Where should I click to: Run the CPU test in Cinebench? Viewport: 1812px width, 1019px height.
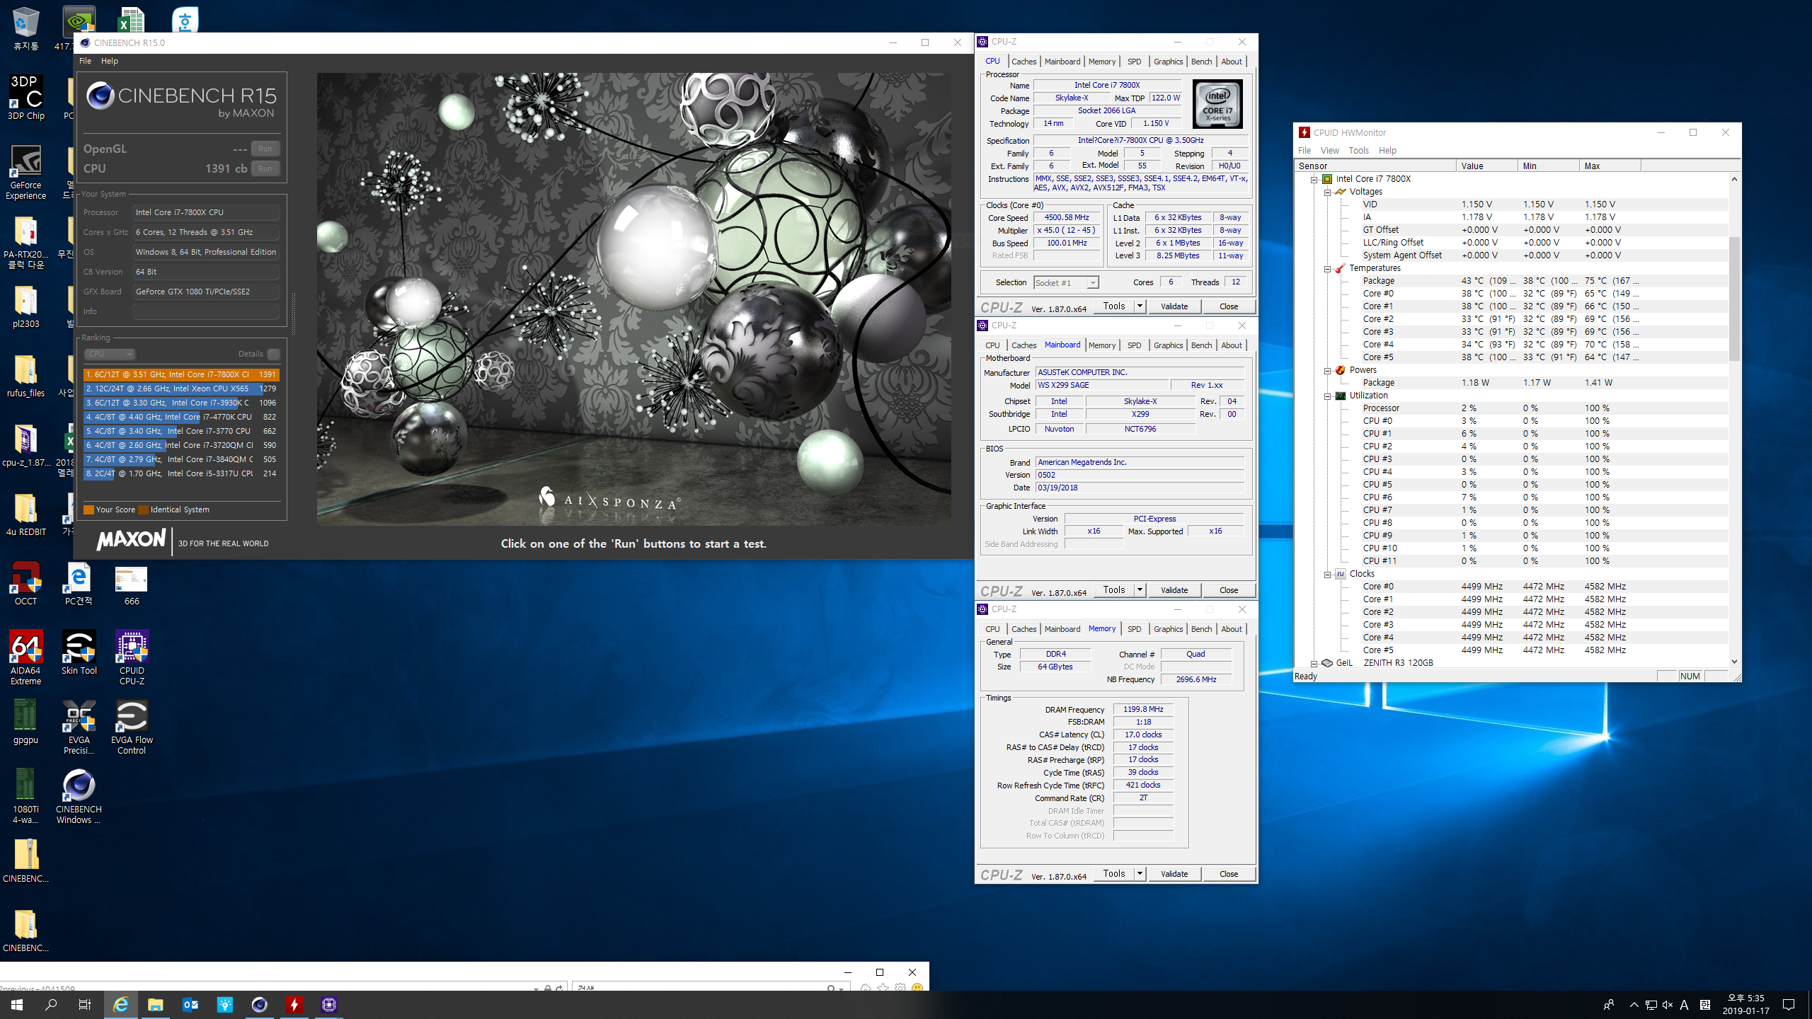pos(265,168)
